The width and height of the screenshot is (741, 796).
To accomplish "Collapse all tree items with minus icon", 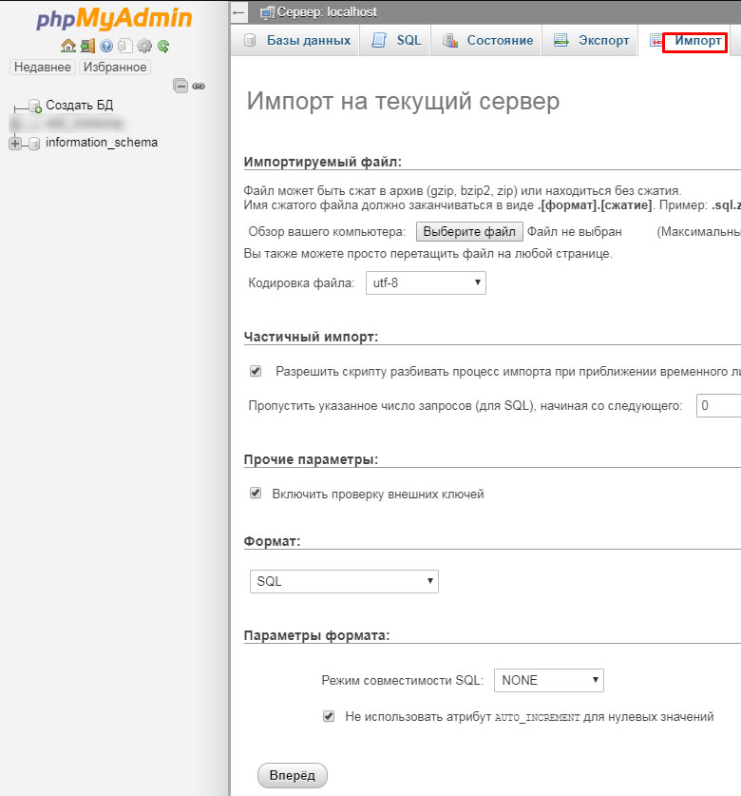I will [x=180, y=86].
